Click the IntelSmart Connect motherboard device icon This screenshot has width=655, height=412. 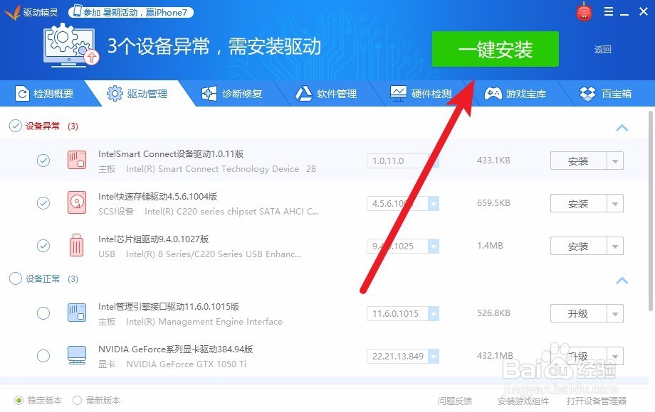(77, 161)
